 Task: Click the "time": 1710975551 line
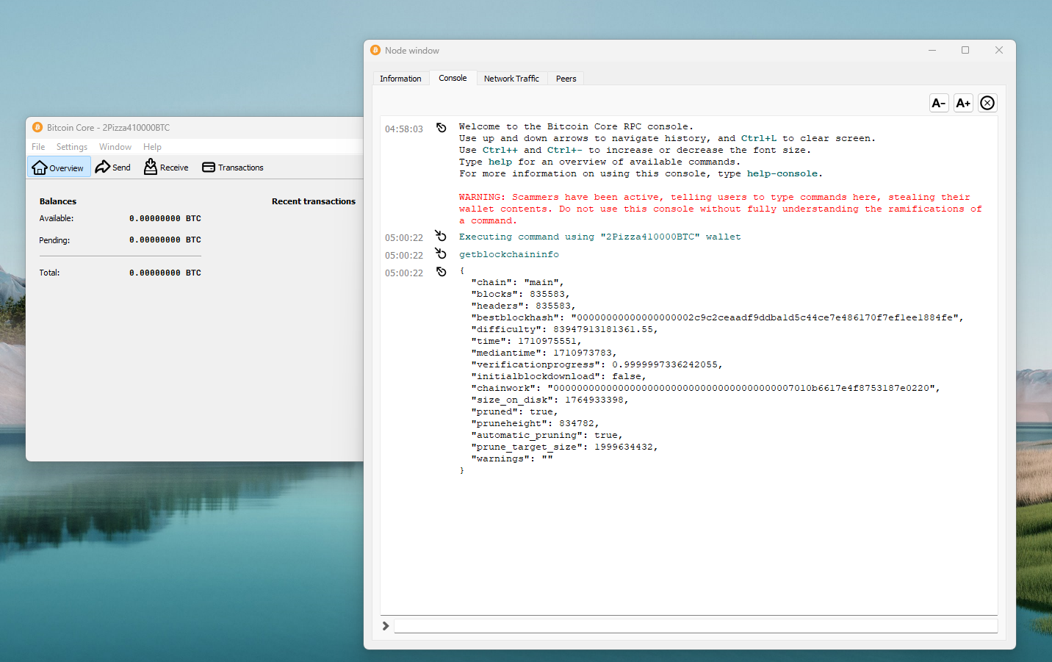point(526,341)
